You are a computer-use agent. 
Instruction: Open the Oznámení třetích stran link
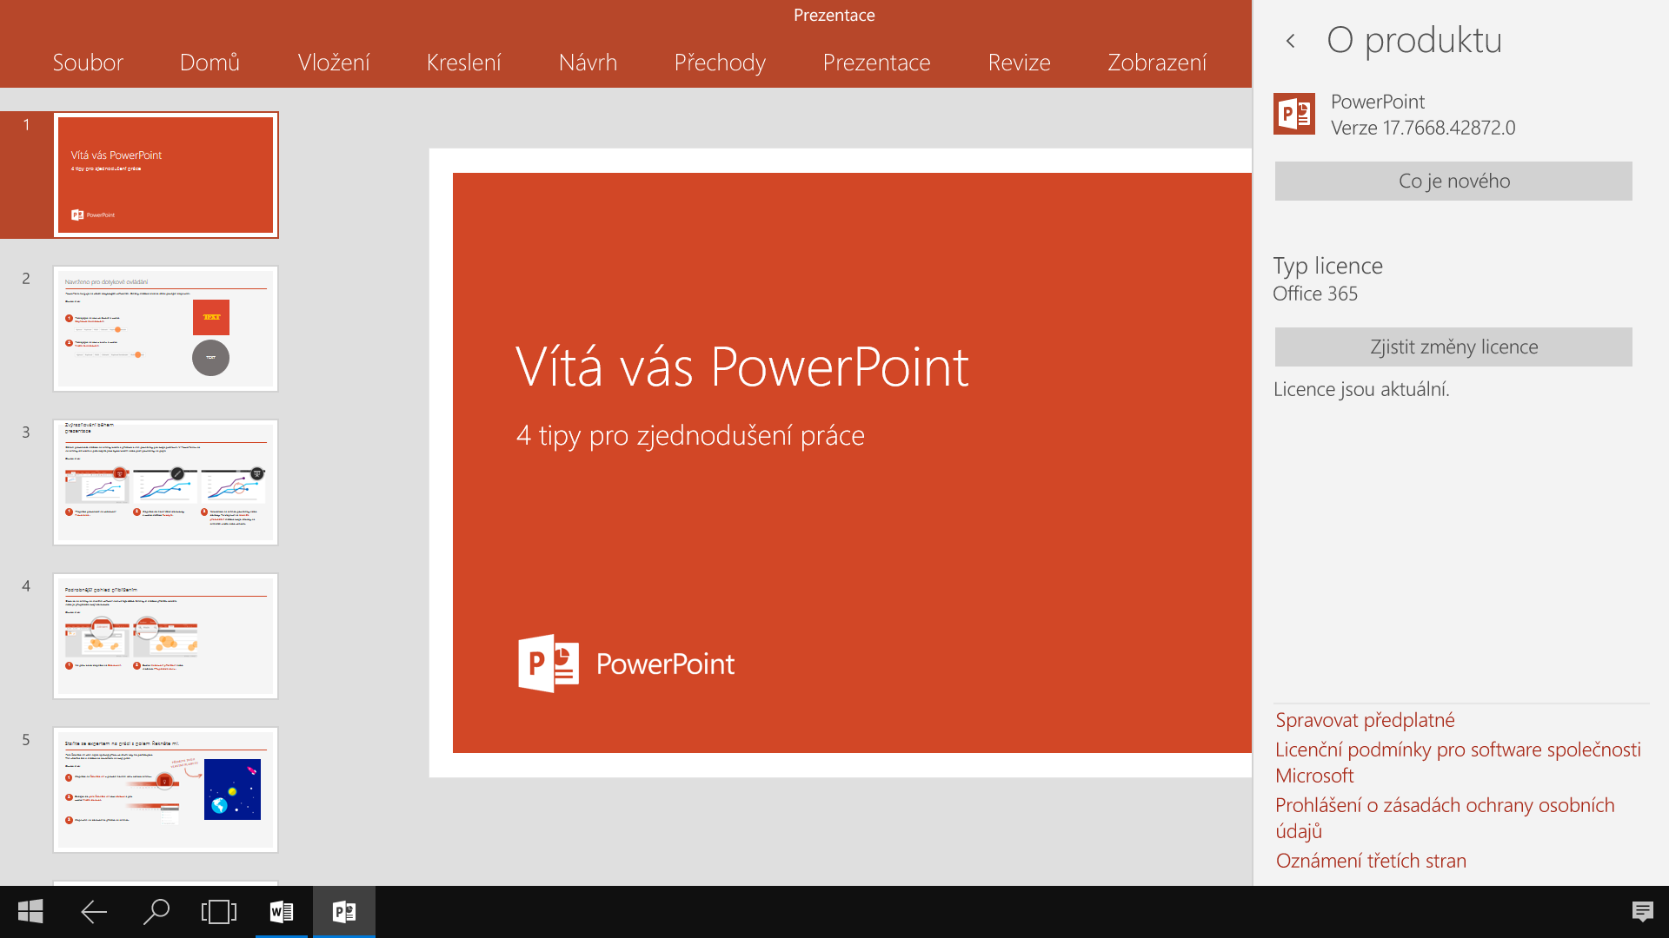pos(1371,861)
